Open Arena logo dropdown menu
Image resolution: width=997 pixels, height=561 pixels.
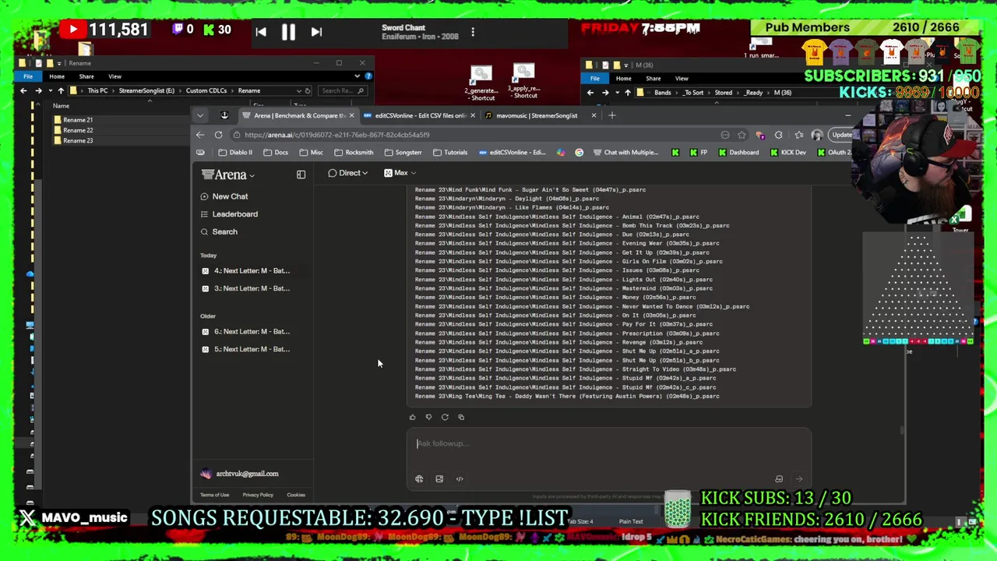point(227,175)
